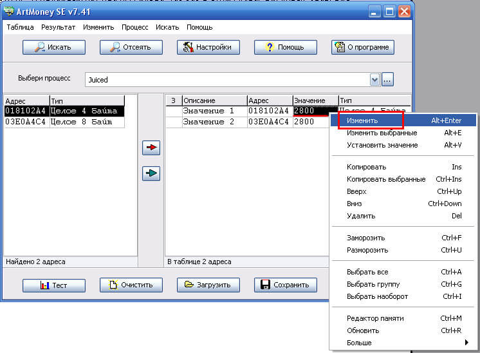Click address 03E0A4C4 in right table

(x=270, y=122)
